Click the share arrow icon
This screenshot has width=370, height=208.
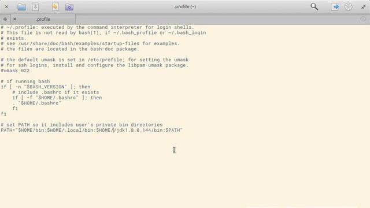[335, 6]
